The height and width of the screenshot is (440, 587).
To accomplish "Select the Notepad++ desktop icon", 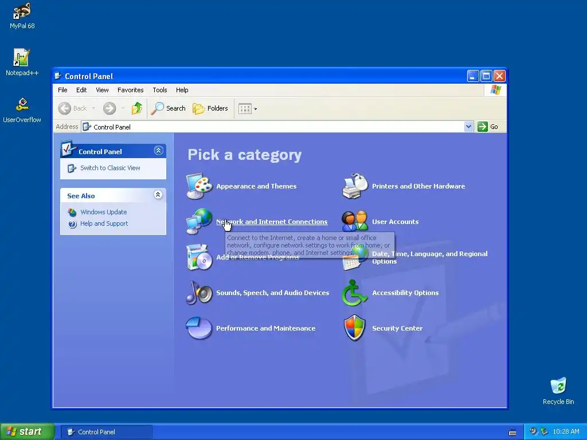I will pos(22,62).
